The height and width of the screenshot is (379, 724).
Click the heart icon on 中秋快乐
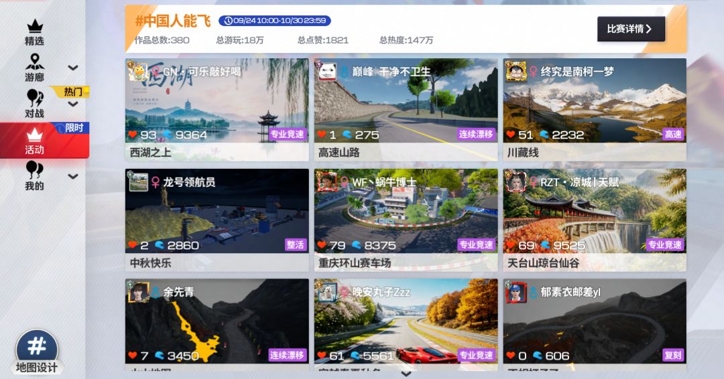133,245
